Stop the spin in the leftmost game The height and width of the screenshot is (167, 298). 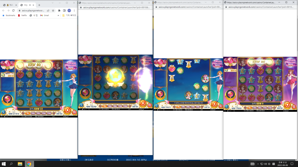point(67,110)
